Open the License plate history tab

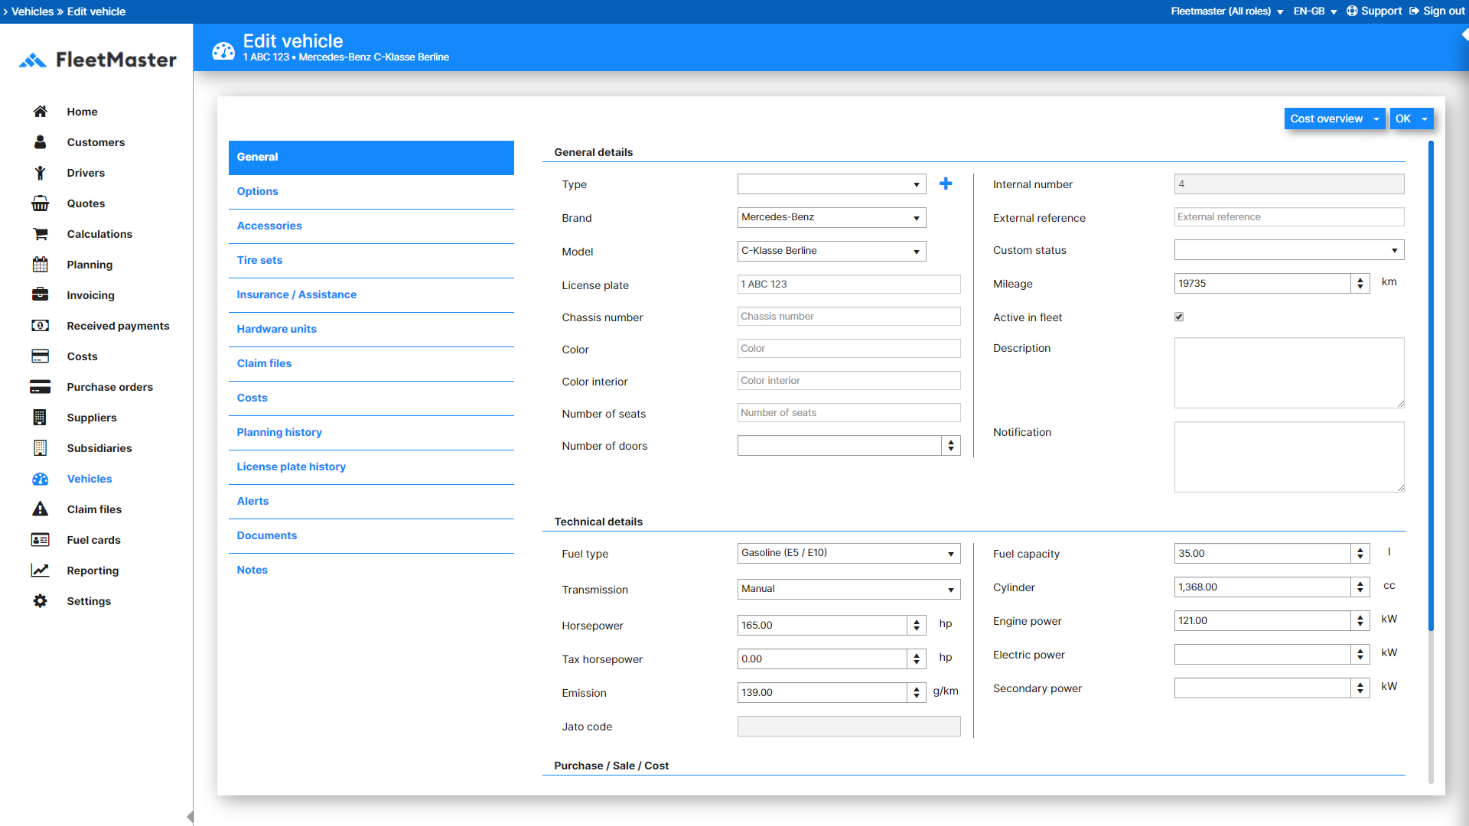click(371, 467)
